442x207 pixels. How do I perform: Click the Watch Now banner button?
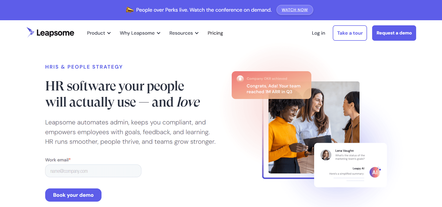(x=295, y=10)
